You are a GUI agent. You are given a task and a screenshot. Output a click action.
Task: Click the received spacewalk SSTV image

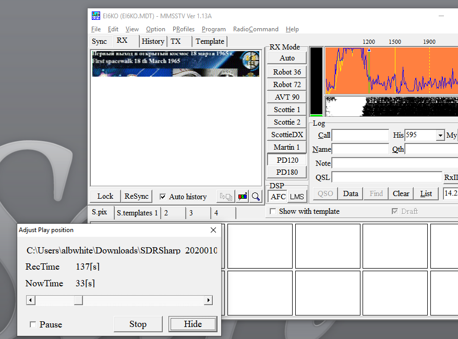176,64
